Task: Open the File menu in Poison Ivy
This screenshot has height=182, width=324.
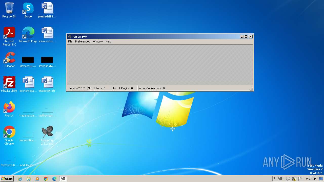Action: point(70,41)
